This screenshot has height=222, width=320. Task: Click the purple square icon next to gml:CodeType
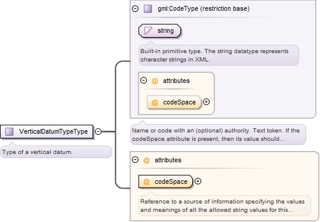(x=147, y=9)
